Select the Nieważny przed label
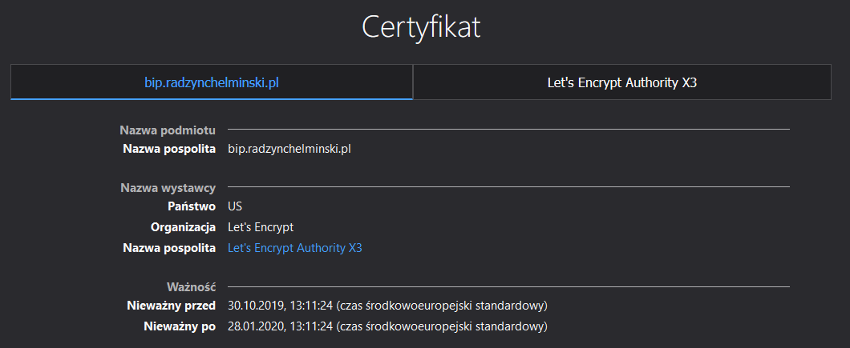Screen dimensions: 850x348 171,306
